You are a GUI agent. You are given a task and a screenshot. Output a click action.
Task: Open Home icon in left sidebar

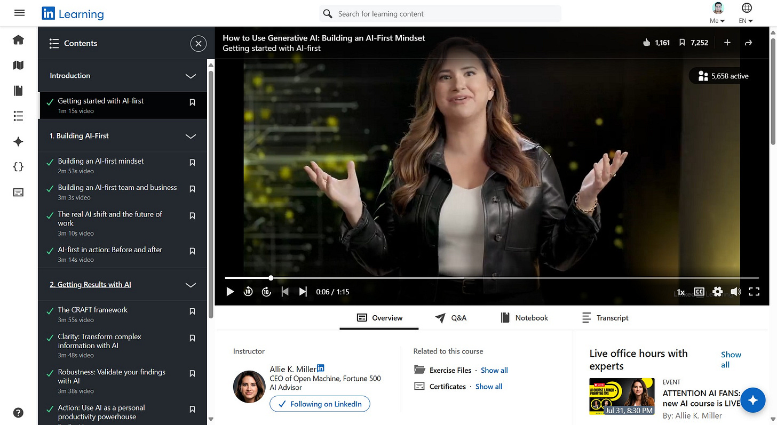(18, 40)
